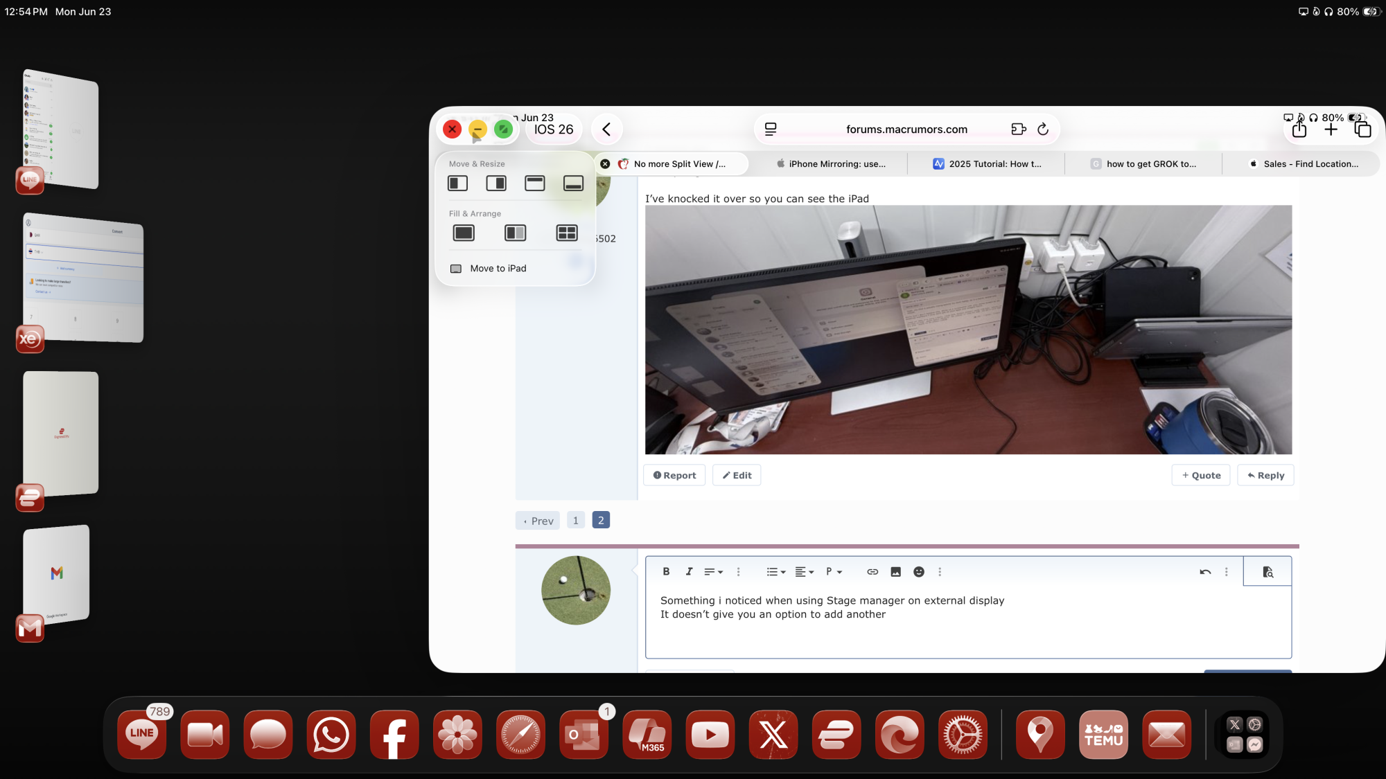Insert link in reply editor
Image resolution: width=1386 pixels, height=779 pixels.
pyautogui.click(x=872, y=572)
